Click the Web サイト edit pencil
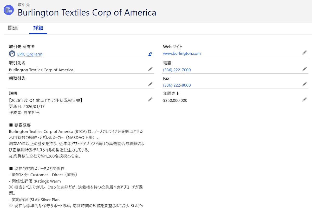312x208 pixels. [x=304, y=53]
